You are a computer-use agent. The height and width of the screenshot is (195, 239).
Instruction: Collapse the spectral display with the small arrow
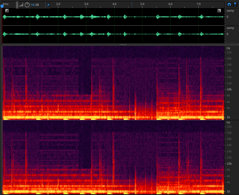(238, 45)
